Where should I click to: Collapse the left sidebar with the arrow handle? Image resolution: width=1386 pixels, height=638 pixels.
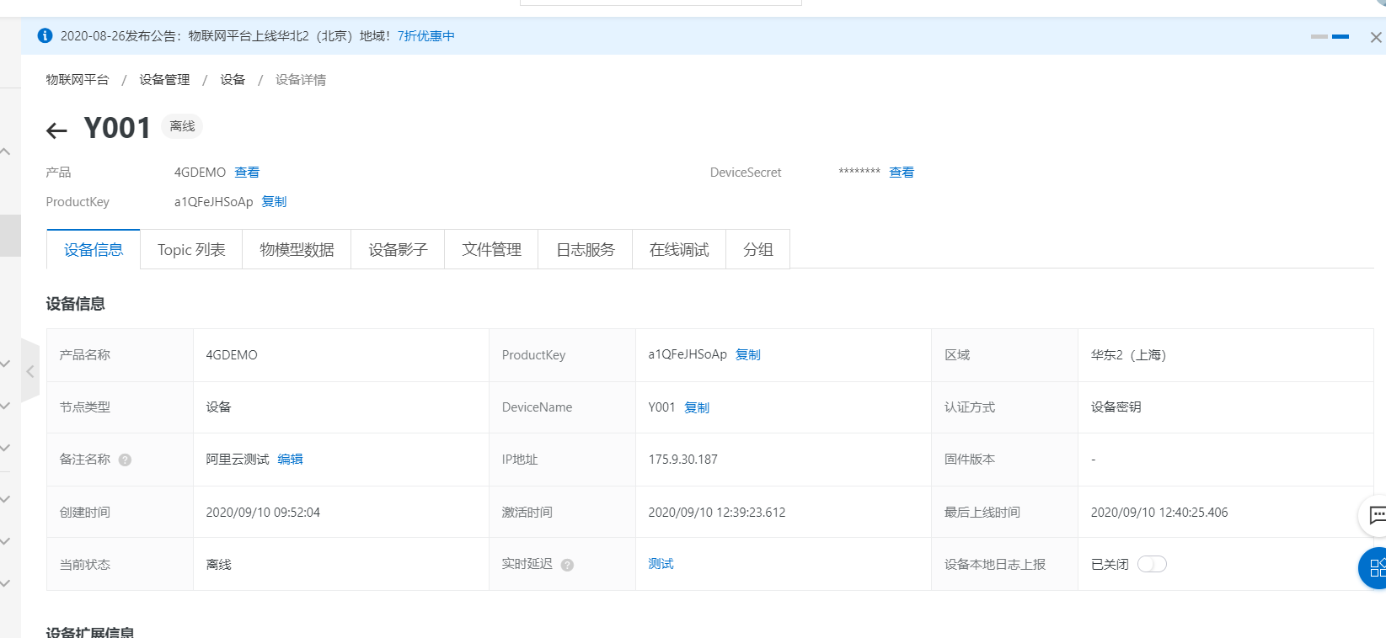tap(30, 371)
